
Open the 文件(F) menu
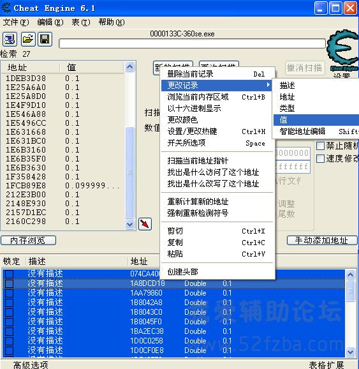pyautogui.click(x=16, y=22)
